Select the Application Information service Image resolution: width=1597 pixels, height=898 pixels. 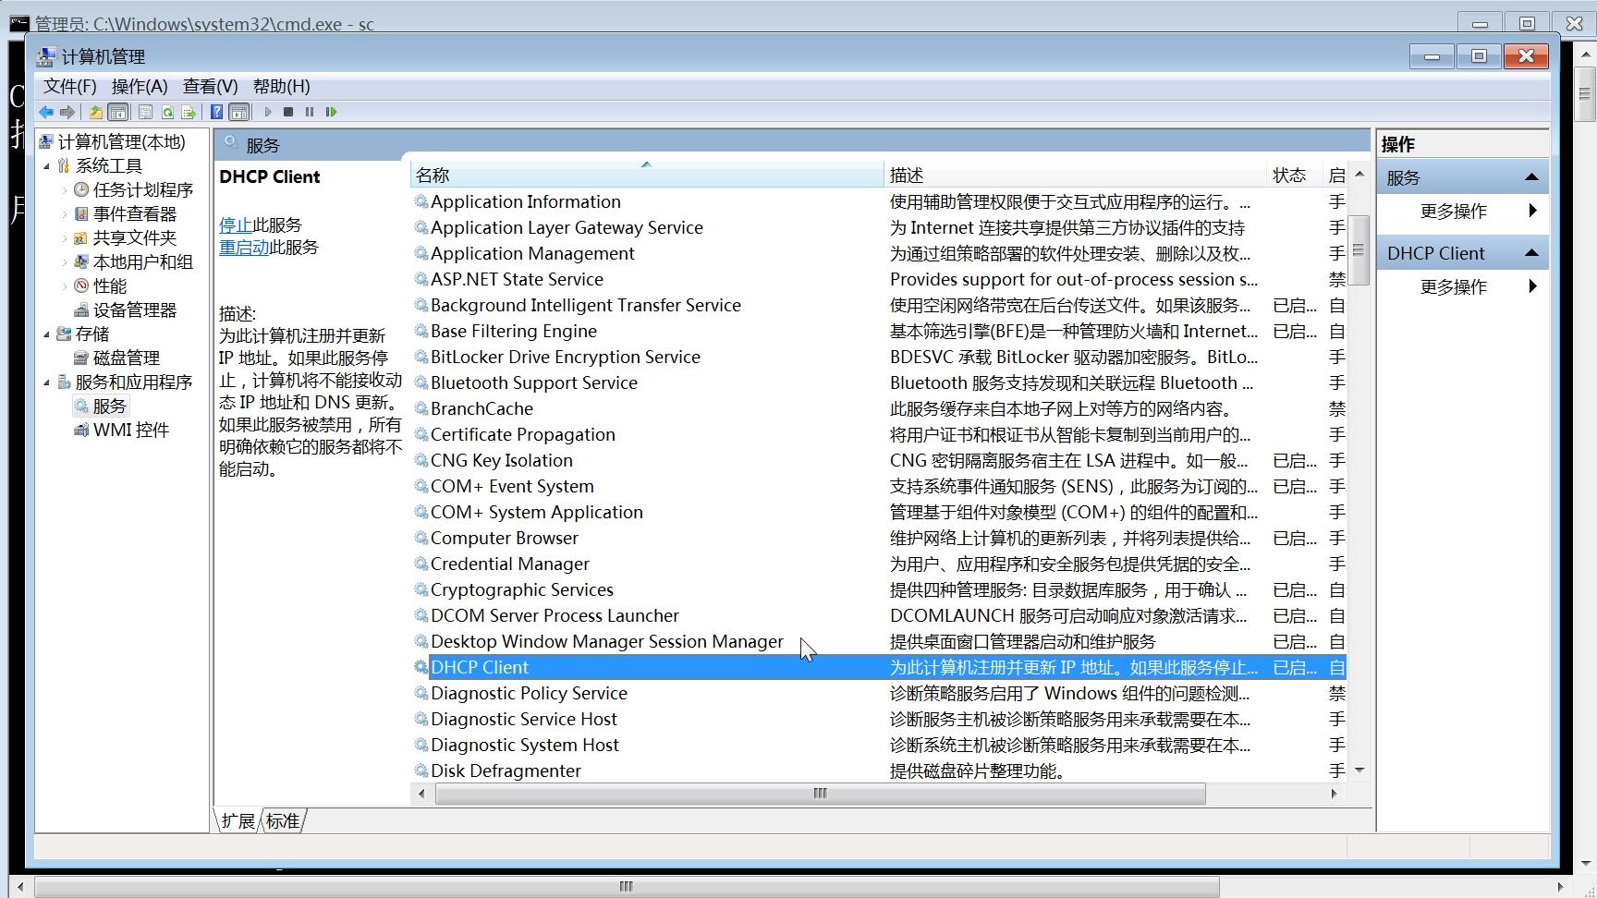pyautogui.click(x=525, y=201)
